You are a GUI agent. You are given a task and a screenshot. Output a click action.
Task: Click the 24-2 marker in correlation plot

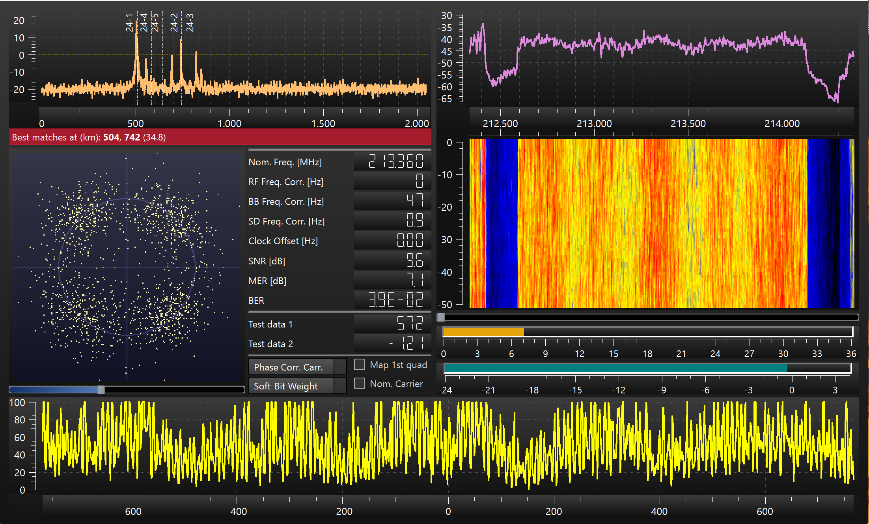click(x=174, y=22)
